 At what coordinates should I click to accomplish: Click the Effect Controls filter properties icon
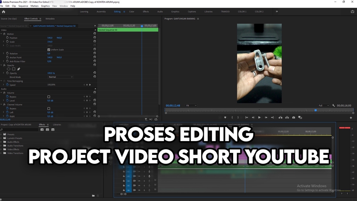point(146,119)
